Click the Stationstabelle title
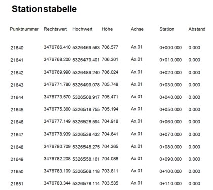The height and width of the screenshot is (190, 213). pyautogui.click(x=44, y=9)
